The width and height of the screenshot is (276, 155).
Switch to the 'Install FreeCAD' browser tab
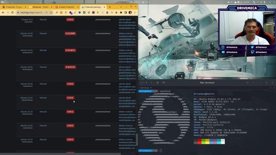point(67,7)
